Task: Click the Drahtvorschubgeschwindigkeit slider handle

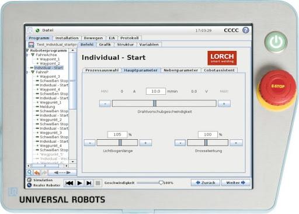Action: click(155, 103)
